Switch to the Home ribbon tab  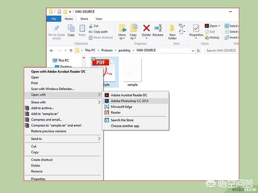pos(69,19)
